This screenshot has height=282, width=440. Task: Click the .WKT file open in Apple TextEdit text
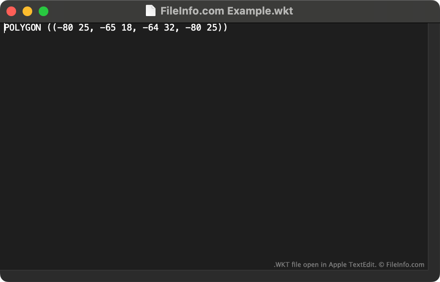coord(325,265)
